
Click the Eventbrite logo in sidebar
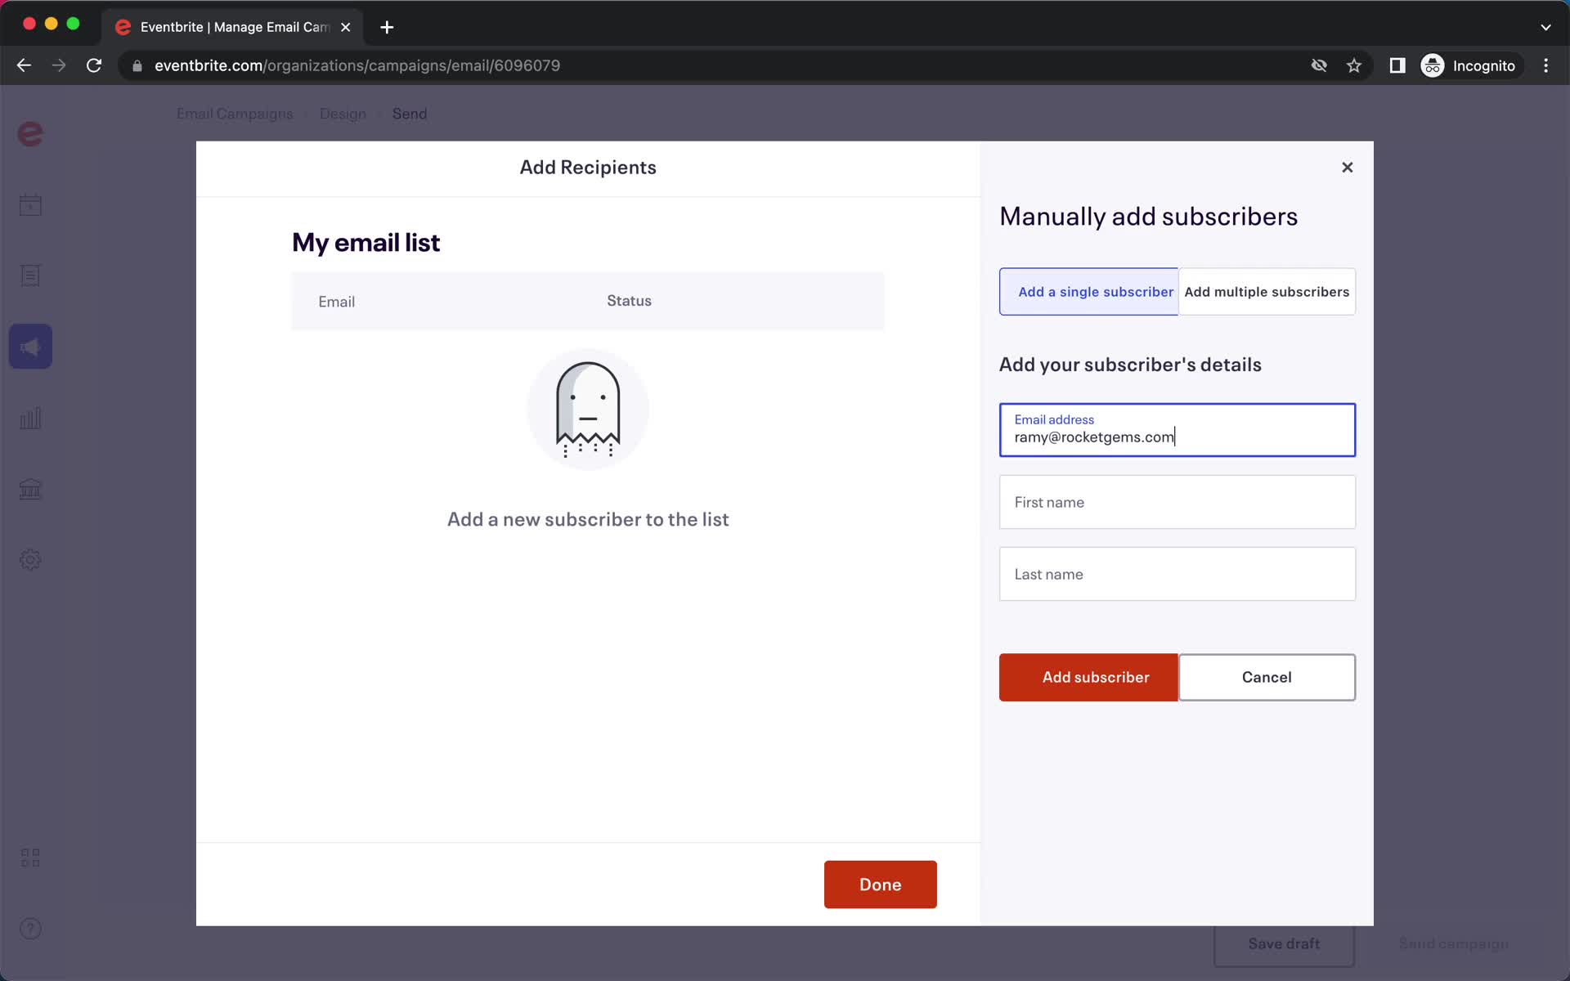point(30,133)
